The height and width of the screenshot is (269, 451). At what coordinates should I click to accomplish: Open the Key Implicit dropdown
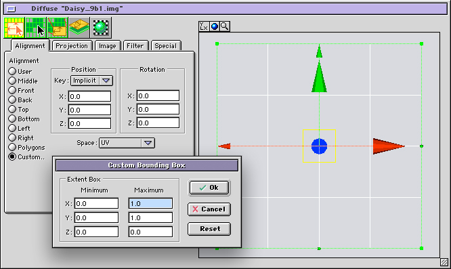[91, 81]
